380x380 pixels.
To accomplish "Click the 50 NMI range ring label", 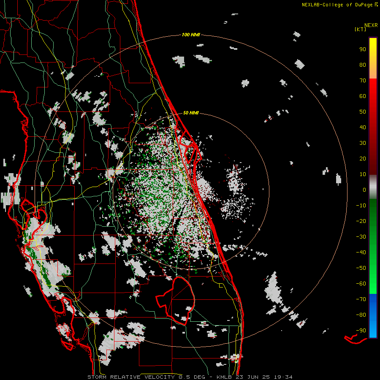I will (x=191, y=113).
